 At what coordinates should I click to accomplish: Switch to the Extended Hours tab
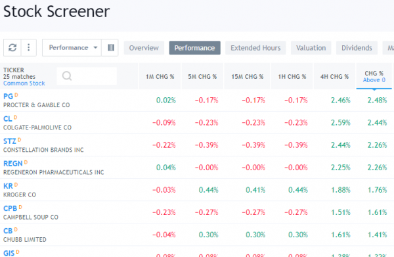tap(255, 48)
